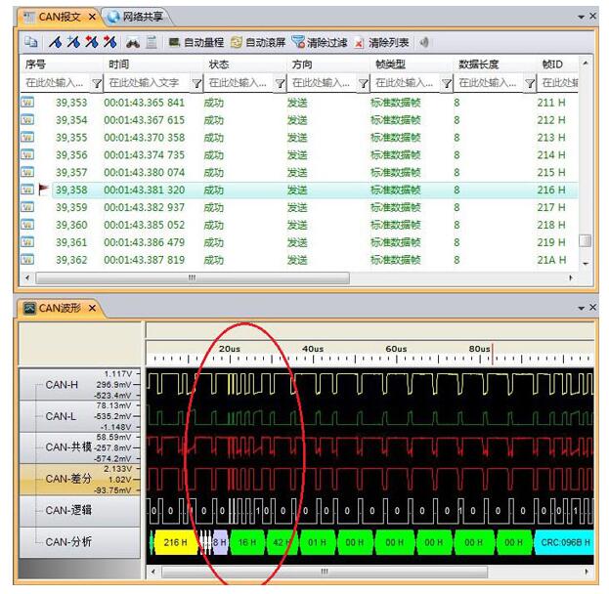Select the CAN-逻辑 channel label

point(68,510)
